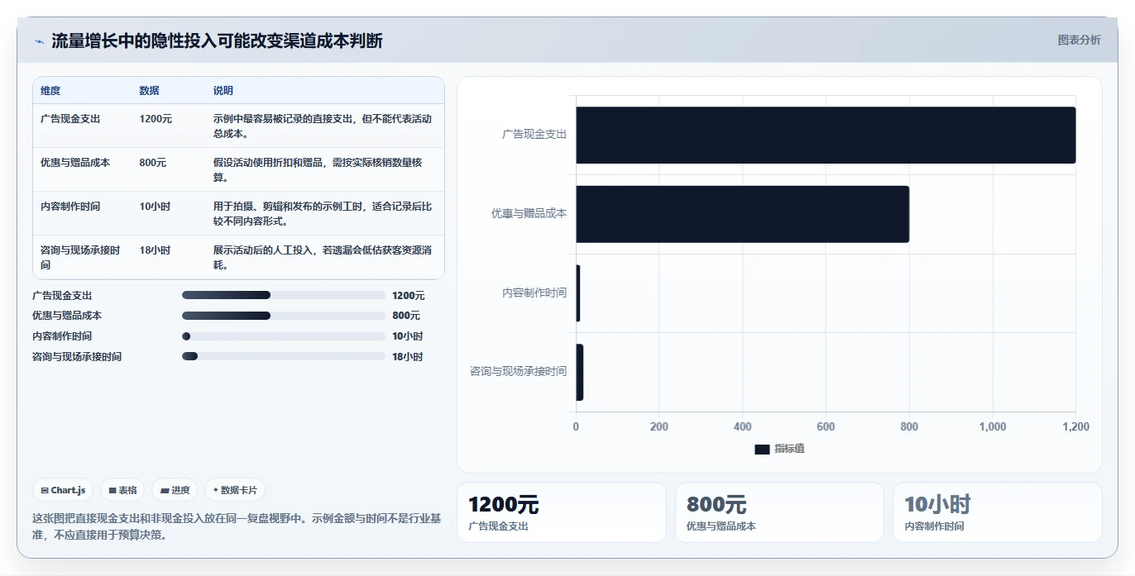Click 内容制作时间 in the table's first column
Viewport: 1135px width, 576px height.
[70, 207]
